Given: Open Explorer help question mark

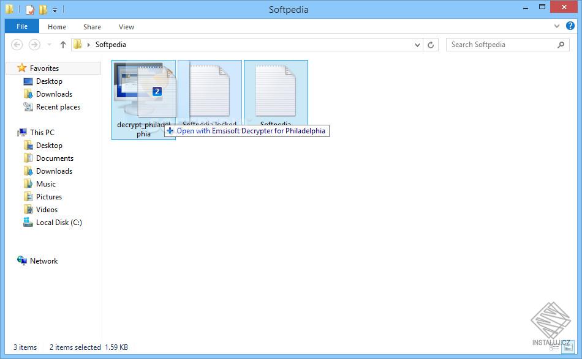Looking at the screenshot, I should [570, 26].
